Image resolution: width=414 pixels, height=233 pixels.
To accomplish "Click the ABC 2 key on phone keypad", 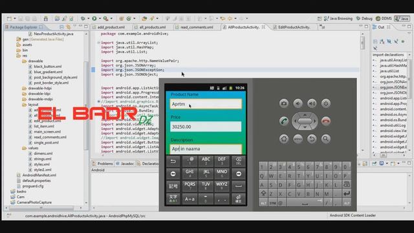I will click(206, 161).
